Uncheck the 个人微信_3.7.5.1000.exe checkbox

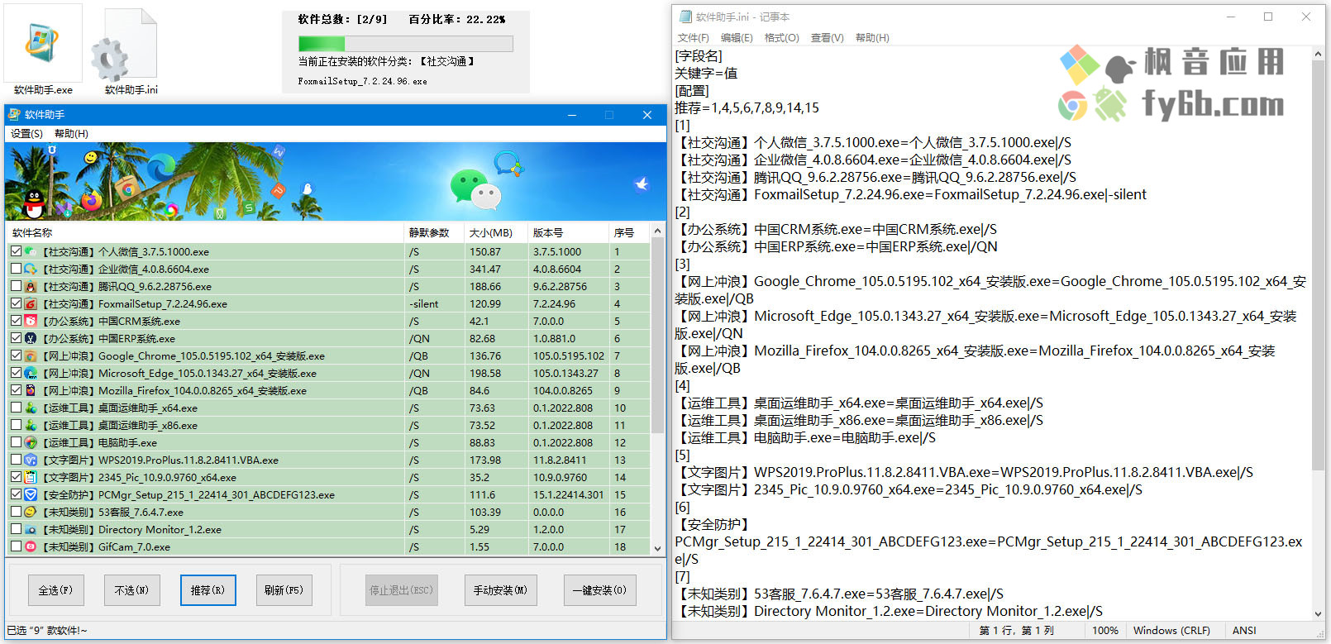click(16, 251)
